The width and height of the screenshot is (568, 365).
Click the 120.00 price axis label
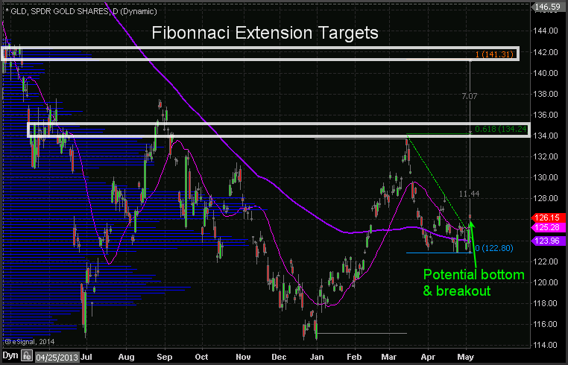546,282
